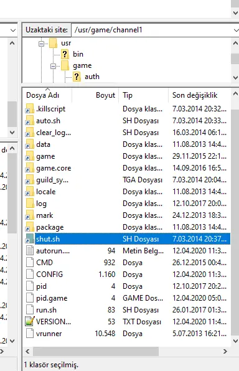Click the shut.sh file icon

(x=30, y=239)
